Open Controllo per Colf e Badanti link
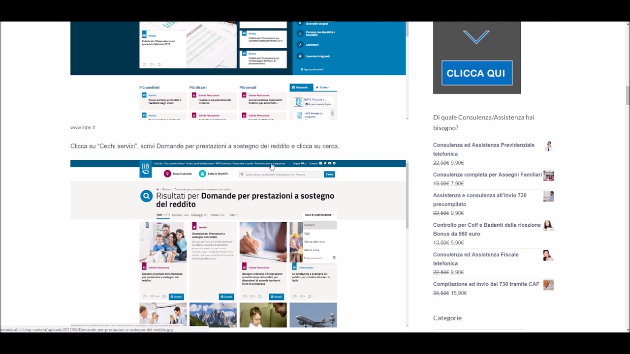The image size is (630, 354). click(x=487, y=229)
